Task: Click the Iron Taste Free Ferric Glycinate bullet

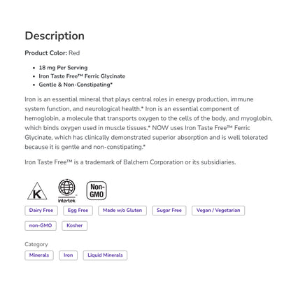Action: [82, 76]
